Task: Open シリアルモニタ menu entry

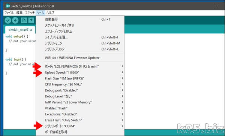Action: point(80,43)
